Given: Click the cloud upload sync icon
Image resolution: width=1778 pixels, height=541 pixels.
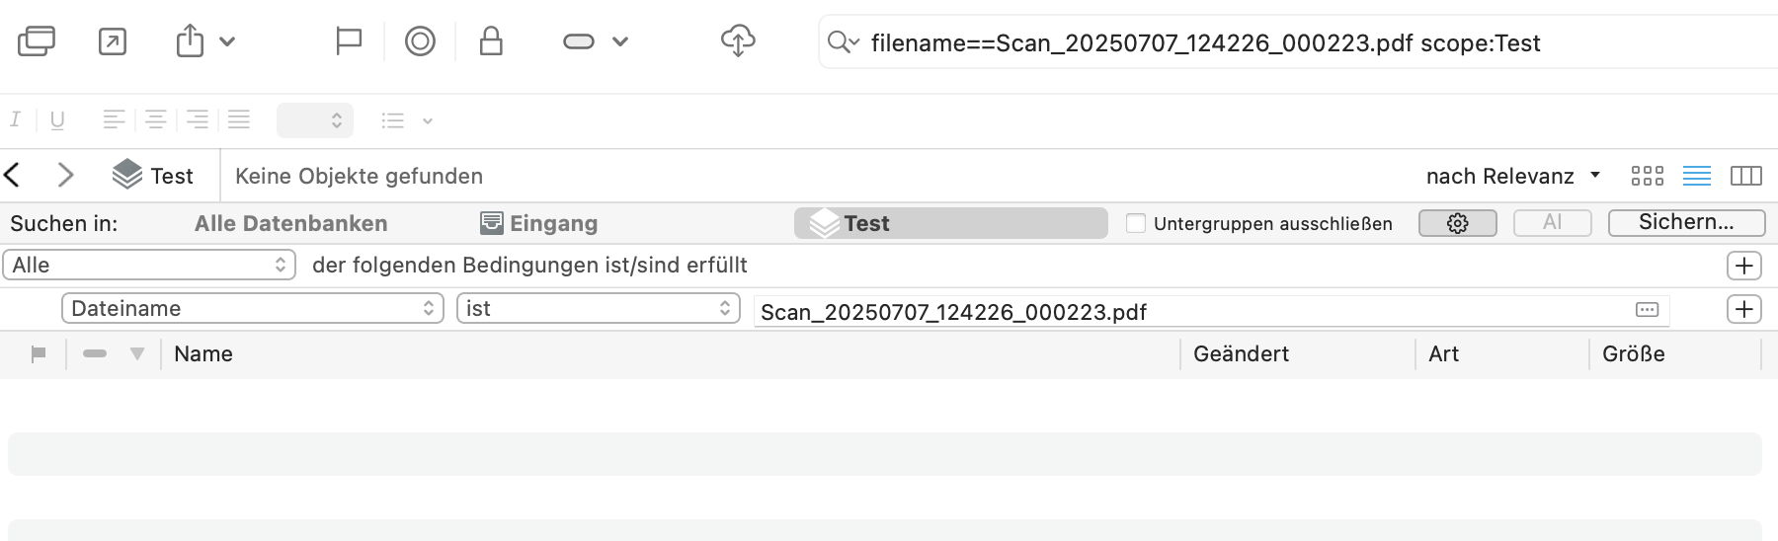Looking at the screenshot, I should coord(737,41).
